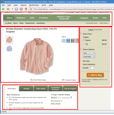Collapse the Select Item section triangle
The width and height of the screenshot is (114, 115).
(x=81, y=34)
